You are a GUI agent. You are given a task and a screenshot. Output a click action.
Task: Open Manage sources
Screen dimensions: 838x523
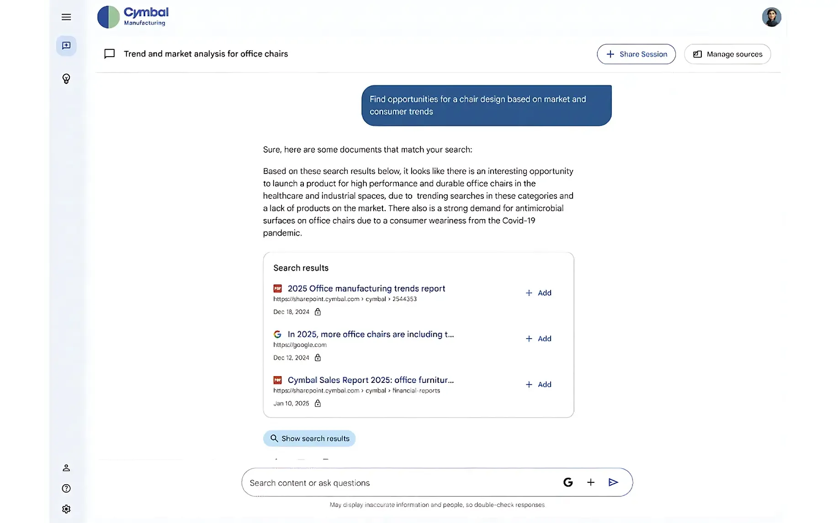coord(727,54)
